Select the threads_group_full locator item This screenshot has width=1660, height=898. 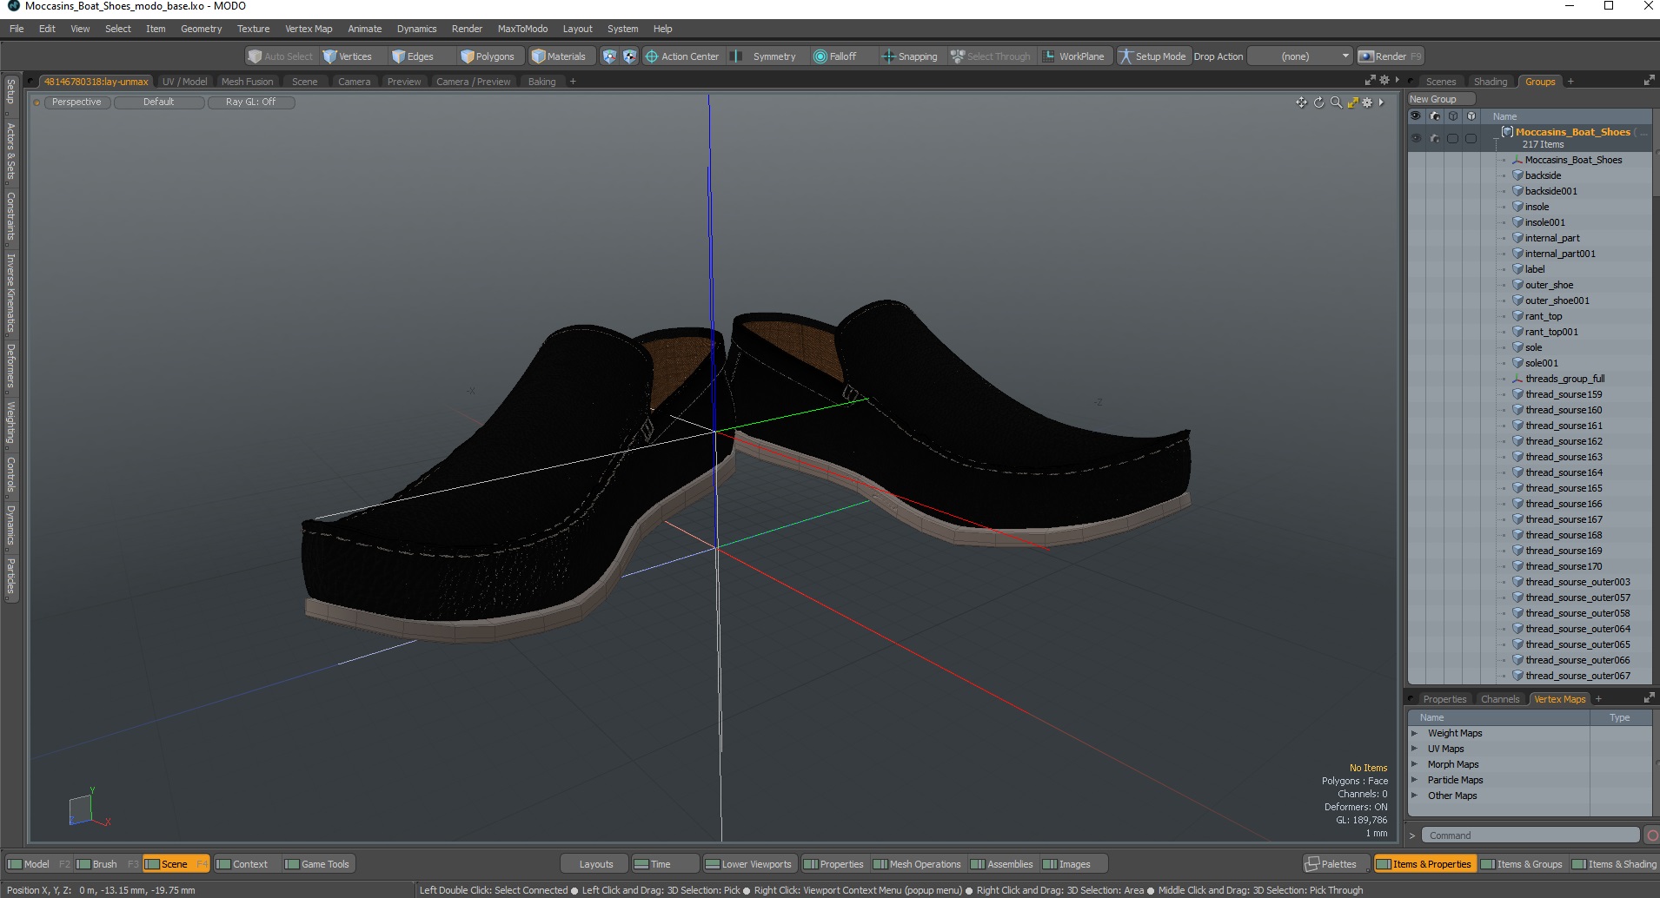click(1564, 379)
